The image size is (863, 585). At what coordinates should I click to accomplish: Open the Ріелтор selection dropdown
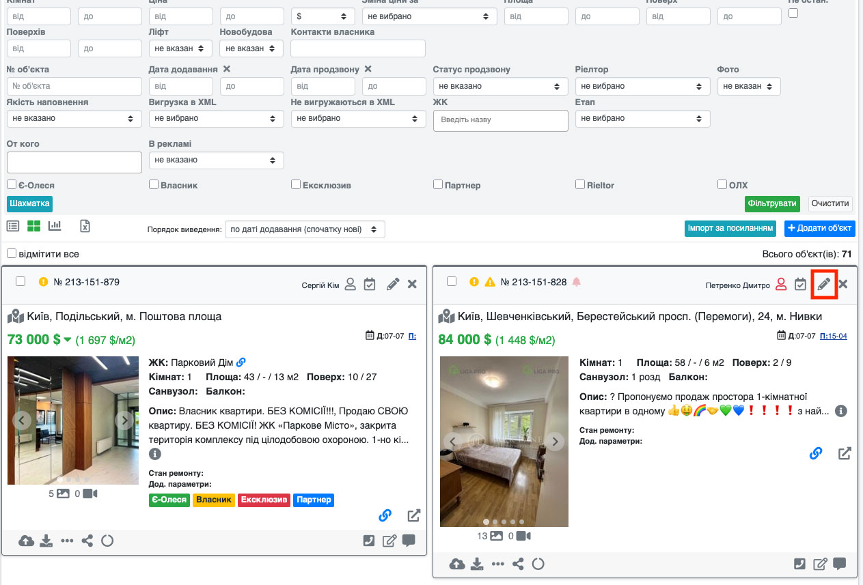point(642,86)
